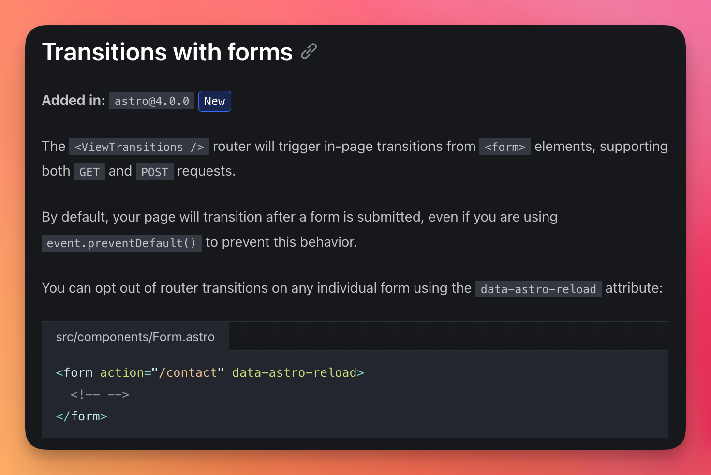
Task: Click the sentence starting "You can opt out"
Action: (256, 288)
